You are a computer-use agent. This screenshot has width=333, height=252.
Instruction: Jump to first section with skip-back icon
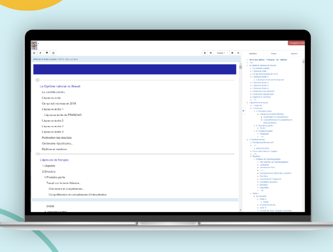(x=205, y=53)
